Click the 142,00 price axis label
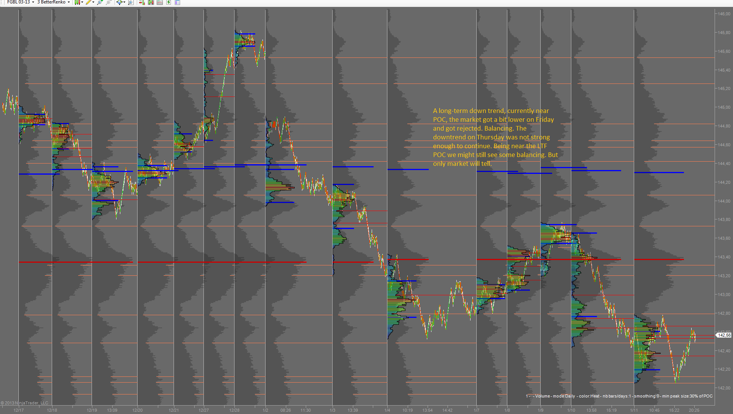Viewport: 733px width, 414px height. point(724,388)
